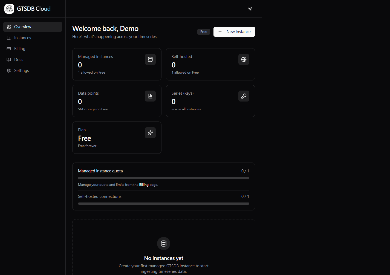This screenshot has height=275, width=390.
Task: Click the Settings gear icon
Action: click(9, 71)
